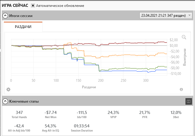Click the 3Bet stat value
The width and height of the screenshot is (195, 136).
176,112
